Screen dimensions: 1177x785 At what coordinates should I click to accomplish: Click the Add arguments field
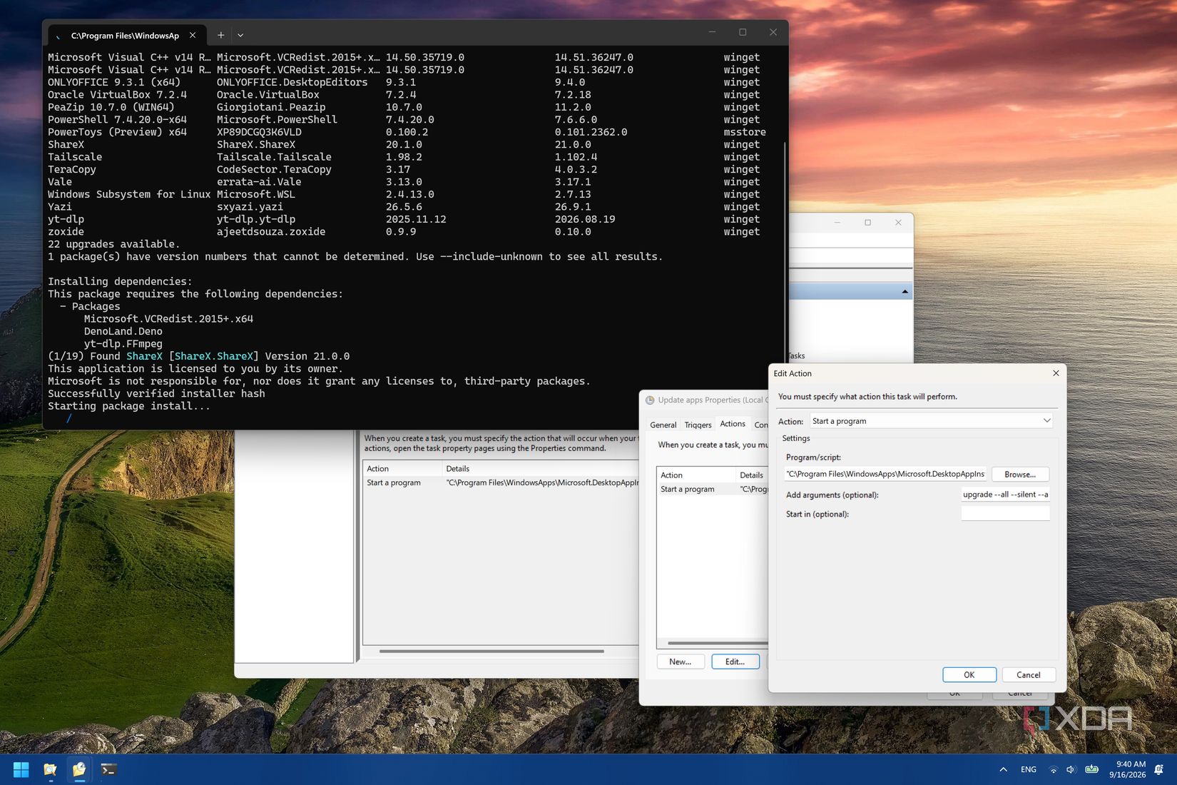coord(1006,494)
